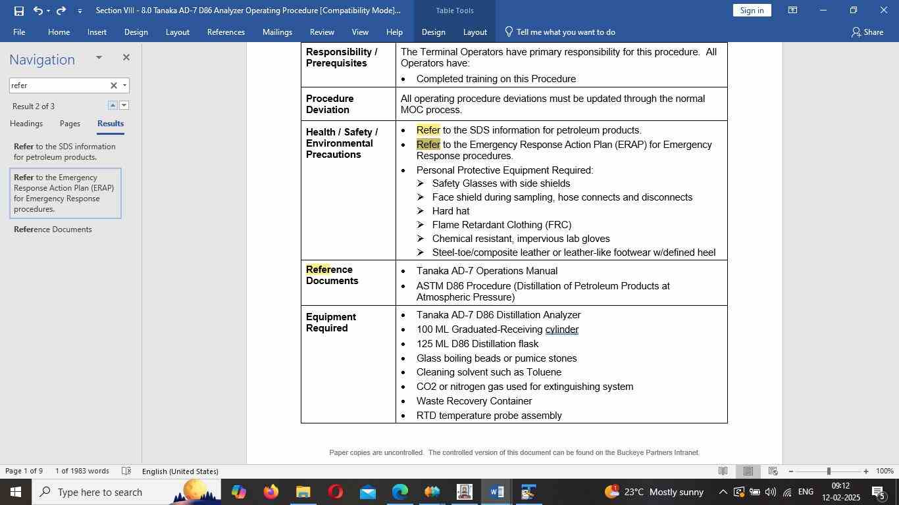Open Customize Quick Access Toolbar dropdown
The width and height of the screenshot is (899, 505).
coord(80,11)
